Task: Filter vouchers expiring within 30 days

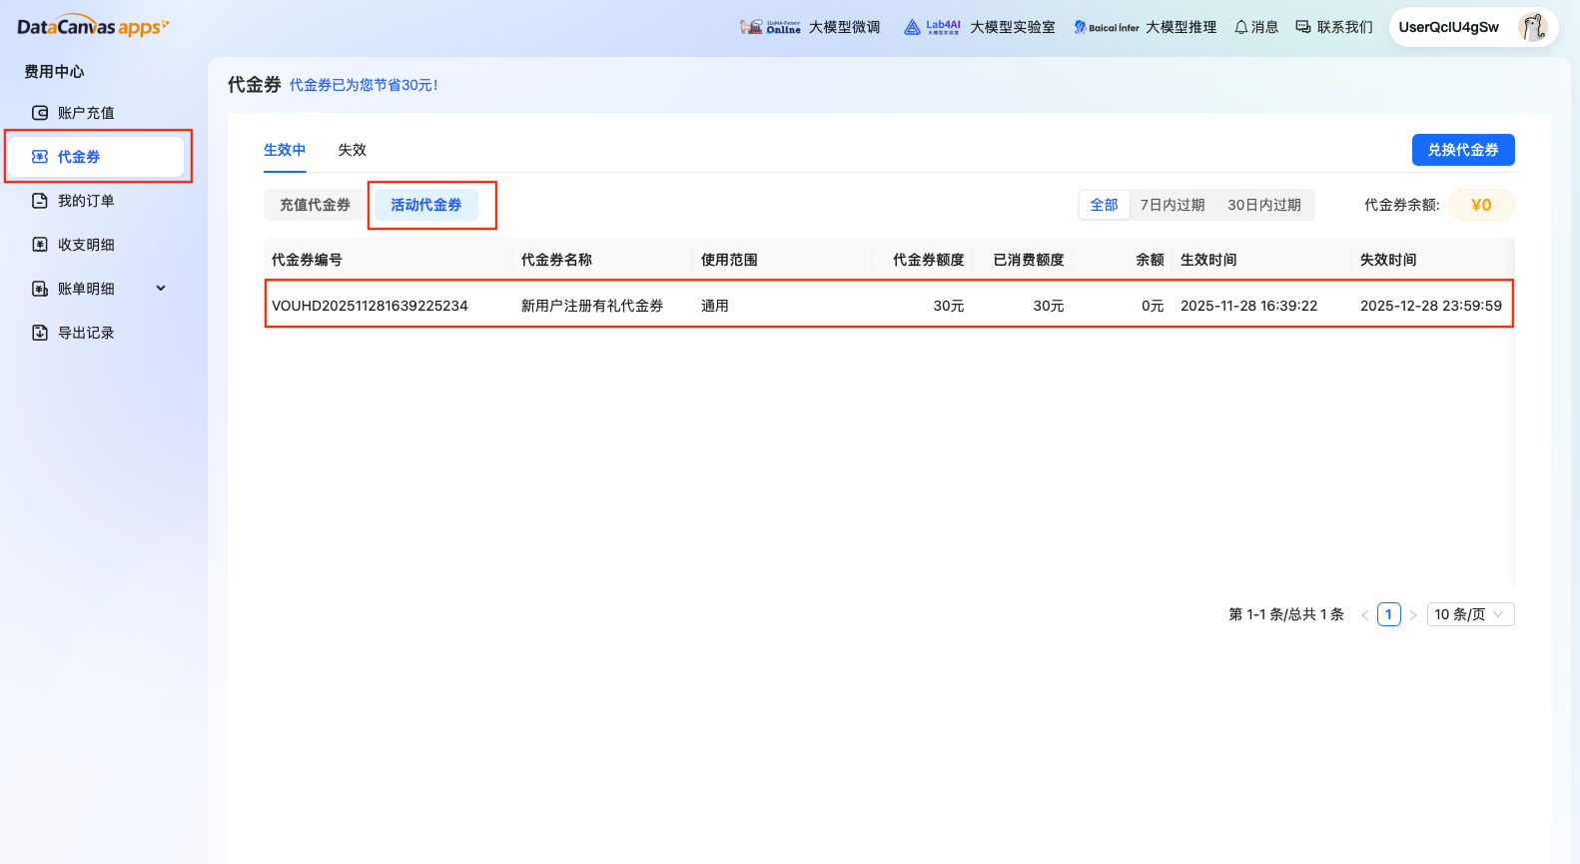Action: [1263, 205]
